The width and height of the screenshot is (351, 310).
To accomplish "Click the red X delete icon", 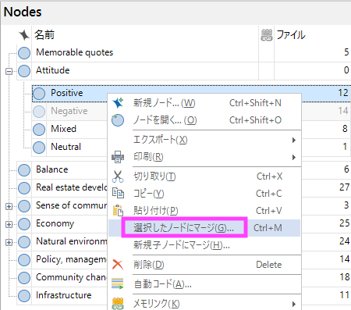I will tap(118, 265).
